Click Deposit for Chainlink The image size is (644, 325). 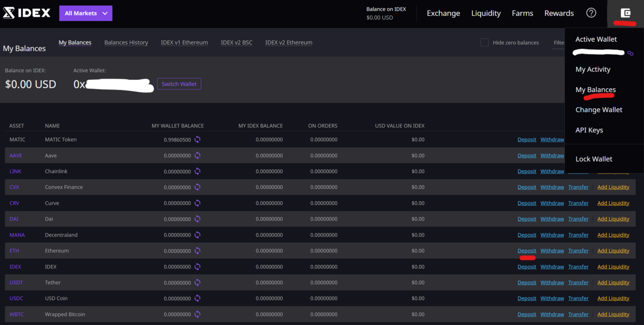click(x=527, y=171)
